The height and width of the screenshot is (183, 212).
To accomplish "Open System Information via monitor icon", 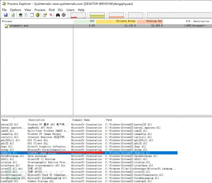I will coord(21,15).
